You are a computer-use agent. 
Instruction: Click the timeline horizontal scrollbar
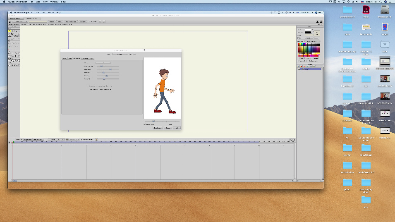pos(153,181)
